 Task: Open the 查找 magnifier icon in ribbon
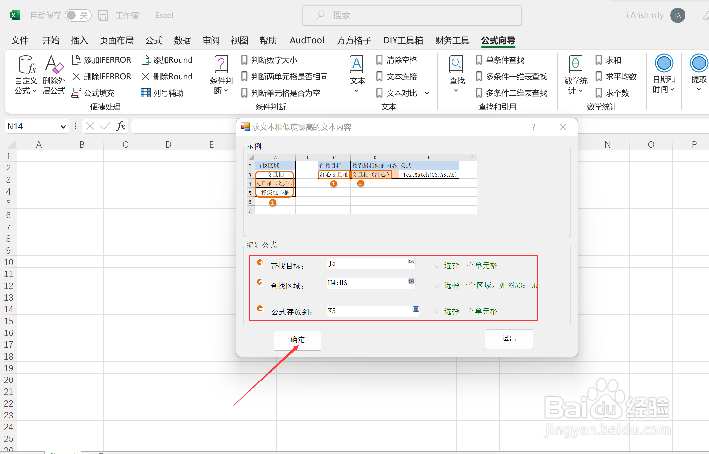pos(456,65)
